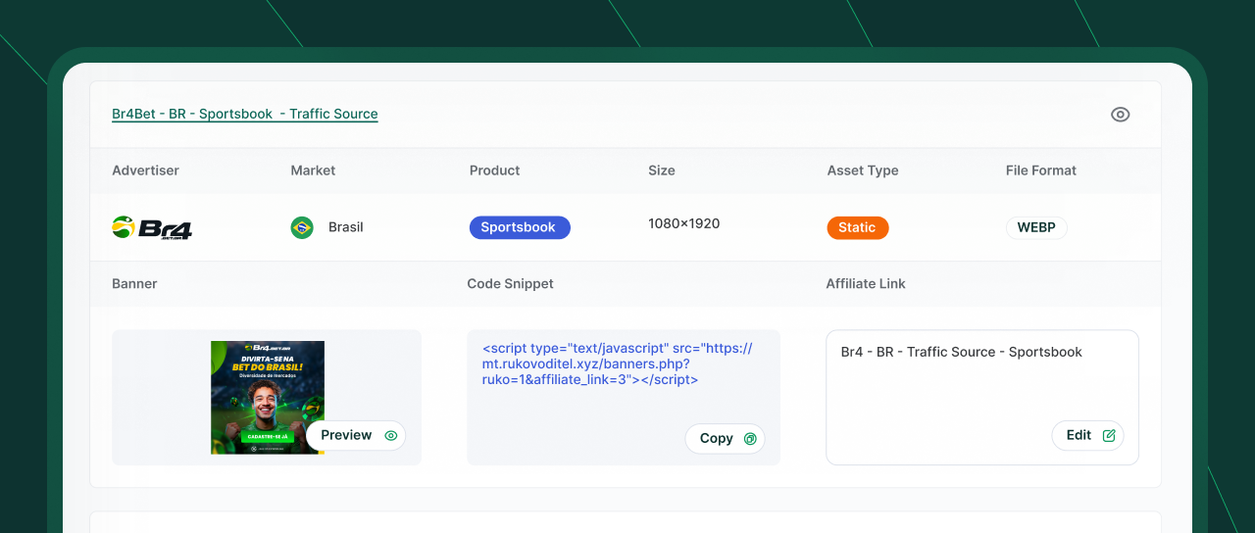1255x533 pixels.
Task: Open the Br4 banner thumbnail image
Action: pyautogui.click(x=268, y=397)
